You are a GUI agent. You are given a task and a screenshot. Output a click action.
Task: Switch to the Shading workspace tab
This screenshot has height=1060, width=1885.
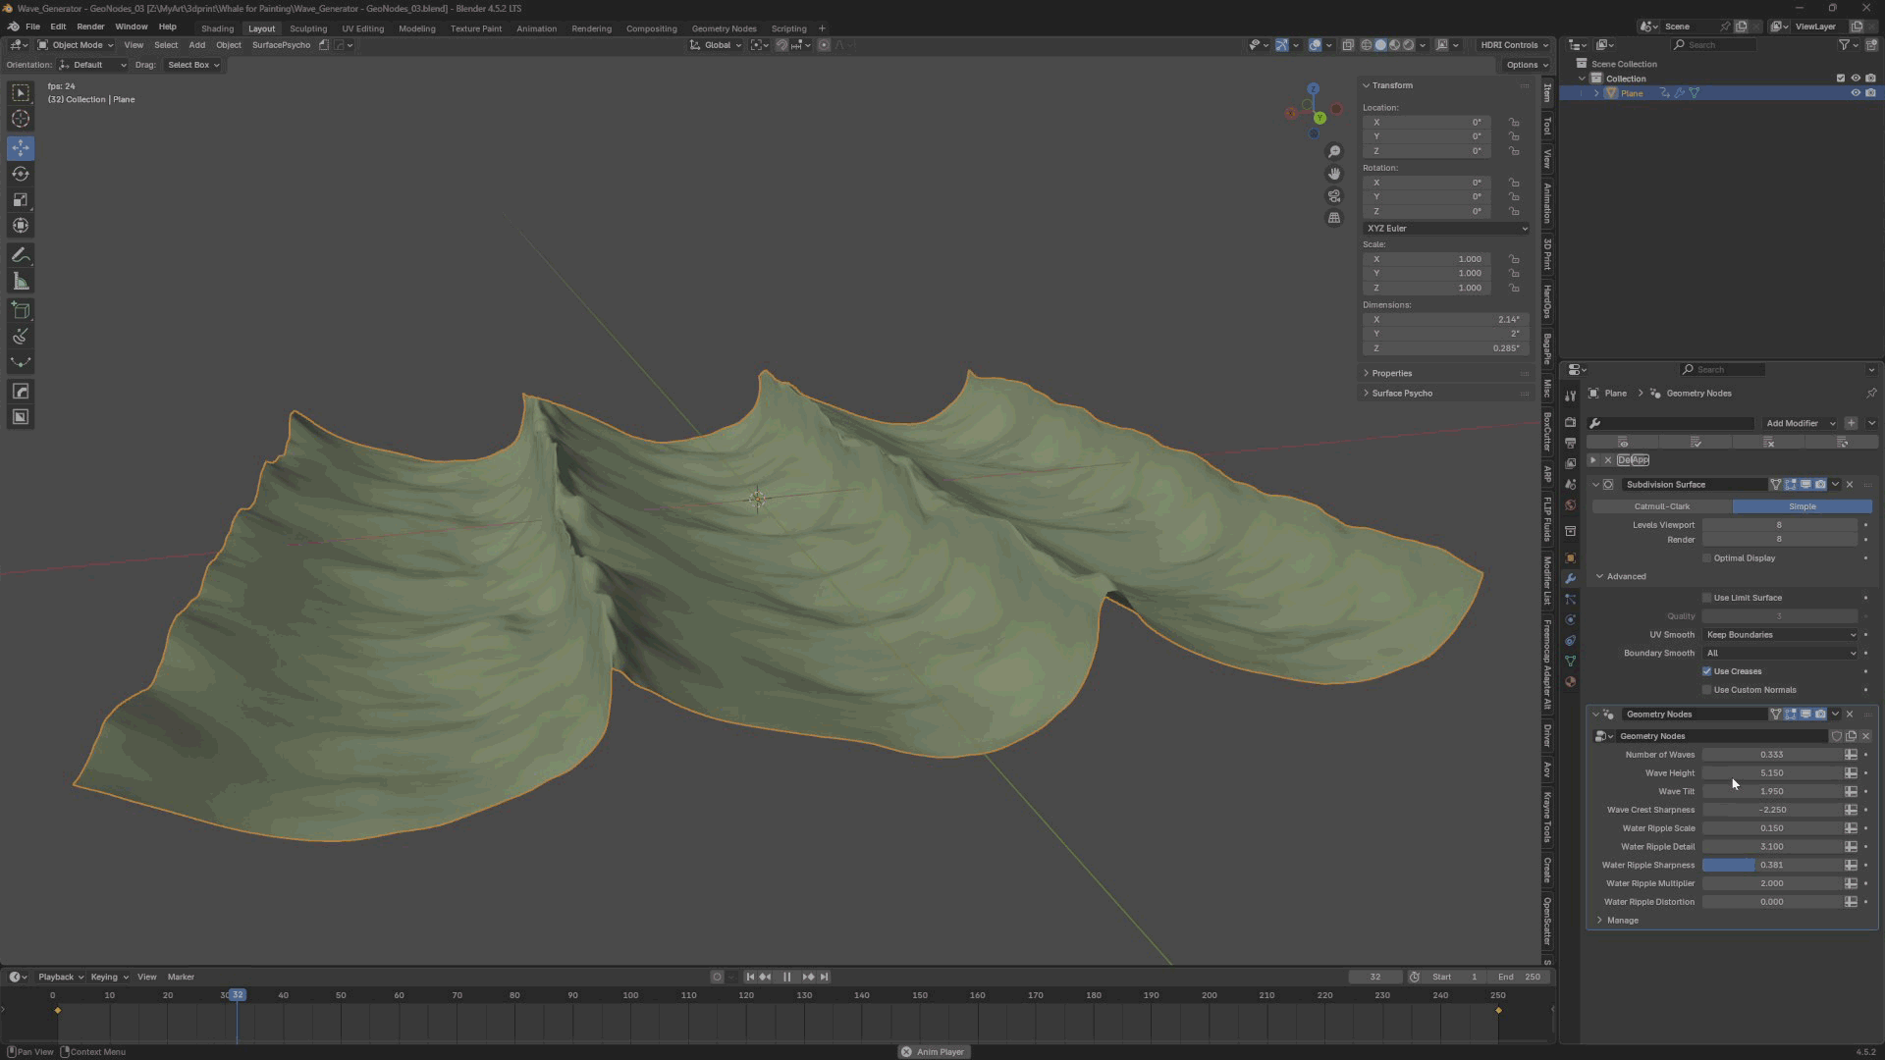pos(217,28)
